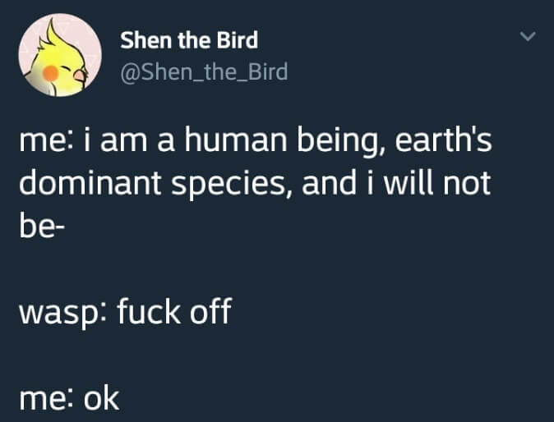Click the 'wasp: fuck off' line
The image size is (554, 422).
[123, 311]
